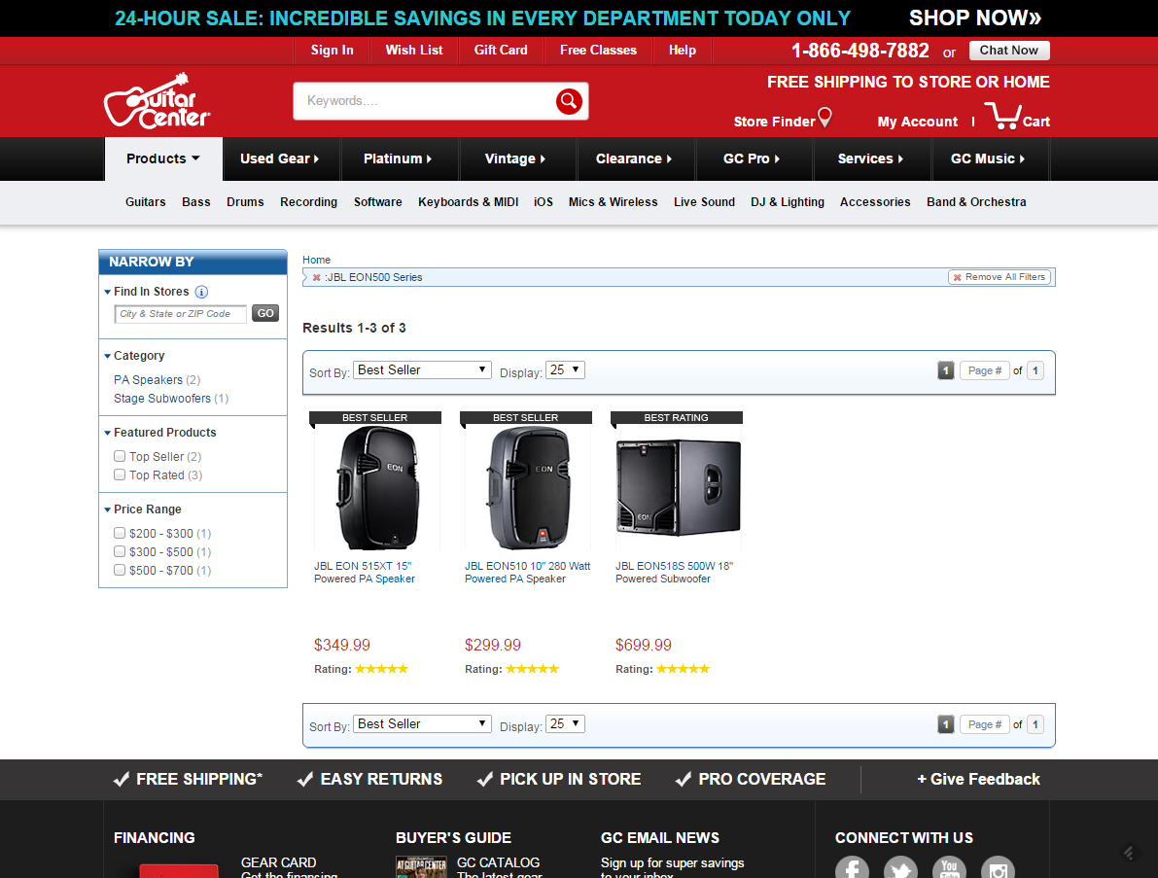Check the $300 - $500 price range
The image size is (1158, 878).
[120, 551]
